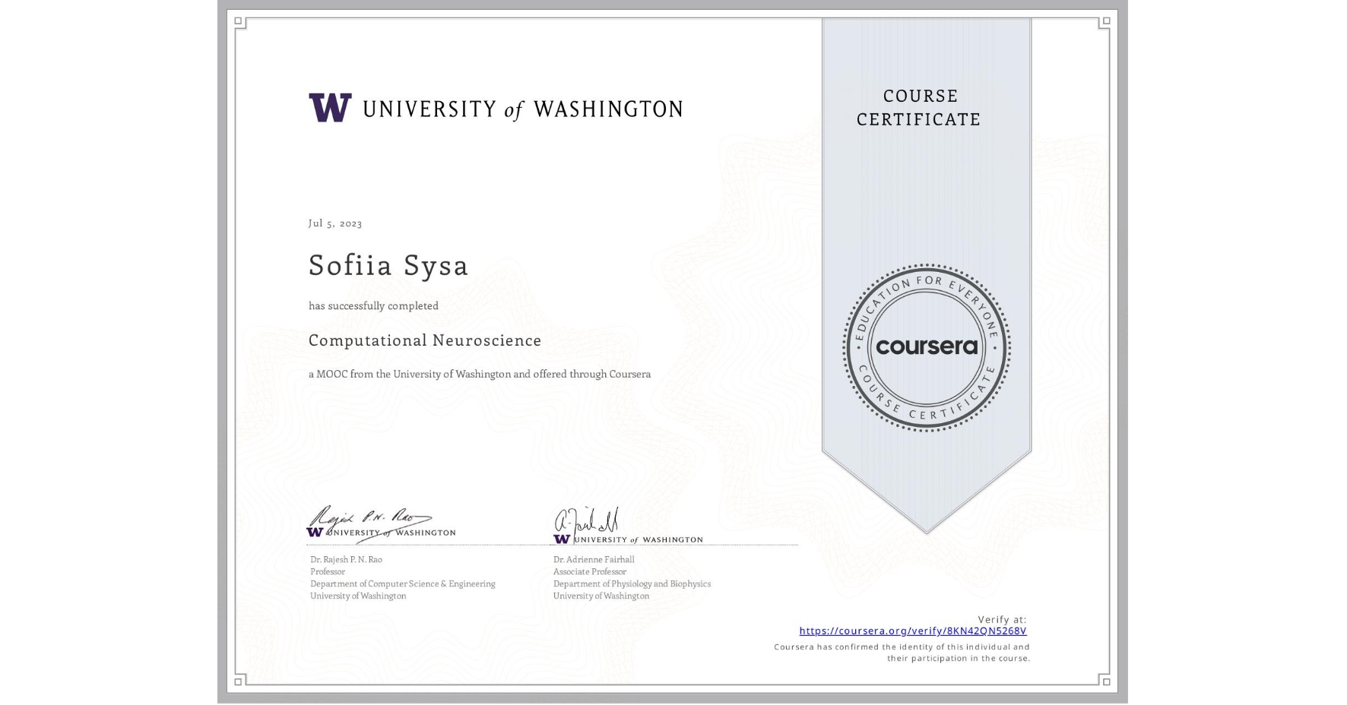Click the Verify at label
The height and width of the screenshot is (705, 1347).
pos(1002,618)
